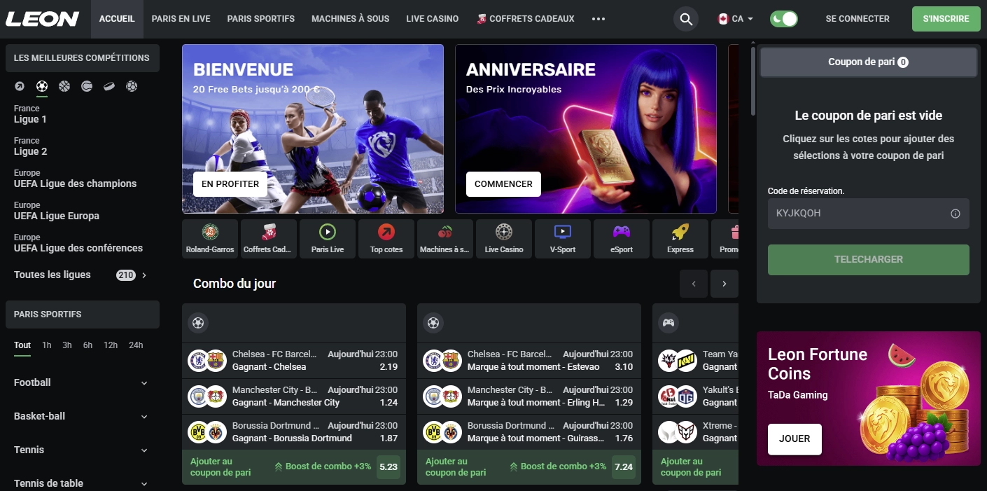Image resolution: width=987 pixels, height=491 pixels.
Task: Select the basketball icon in best competitions
Action: pyautogui.click(x=64, y=86)
